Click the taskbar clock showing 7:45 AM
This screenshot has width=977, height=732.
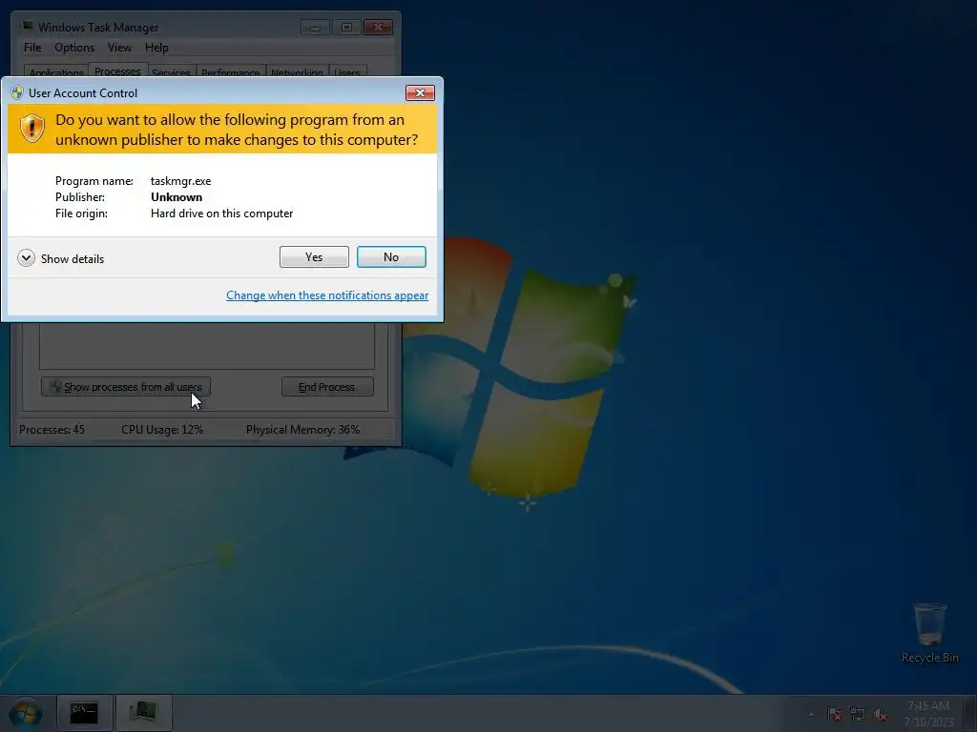click(x=928, y=714)
